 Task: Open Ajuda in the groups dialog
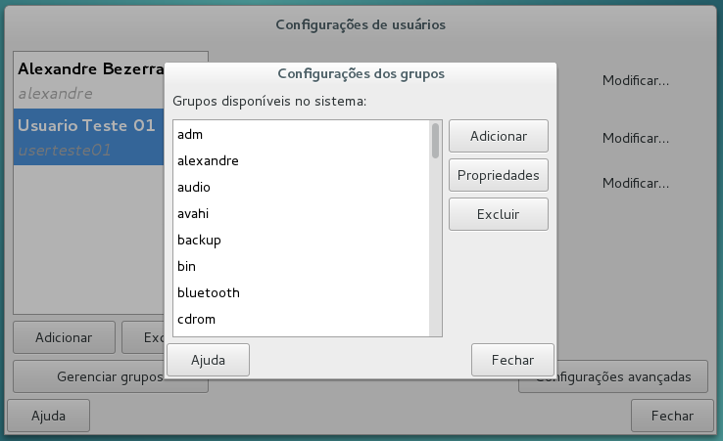(209, 360)
